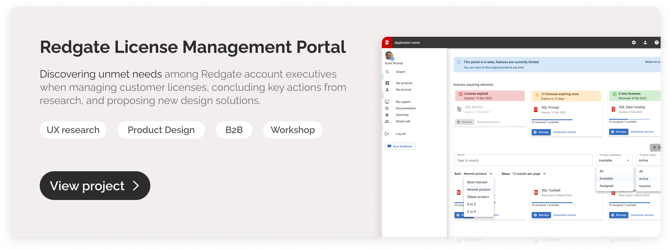Click Download version under SQL Monitor
This screenshot has width=670, height=249.
coord(488,122)
